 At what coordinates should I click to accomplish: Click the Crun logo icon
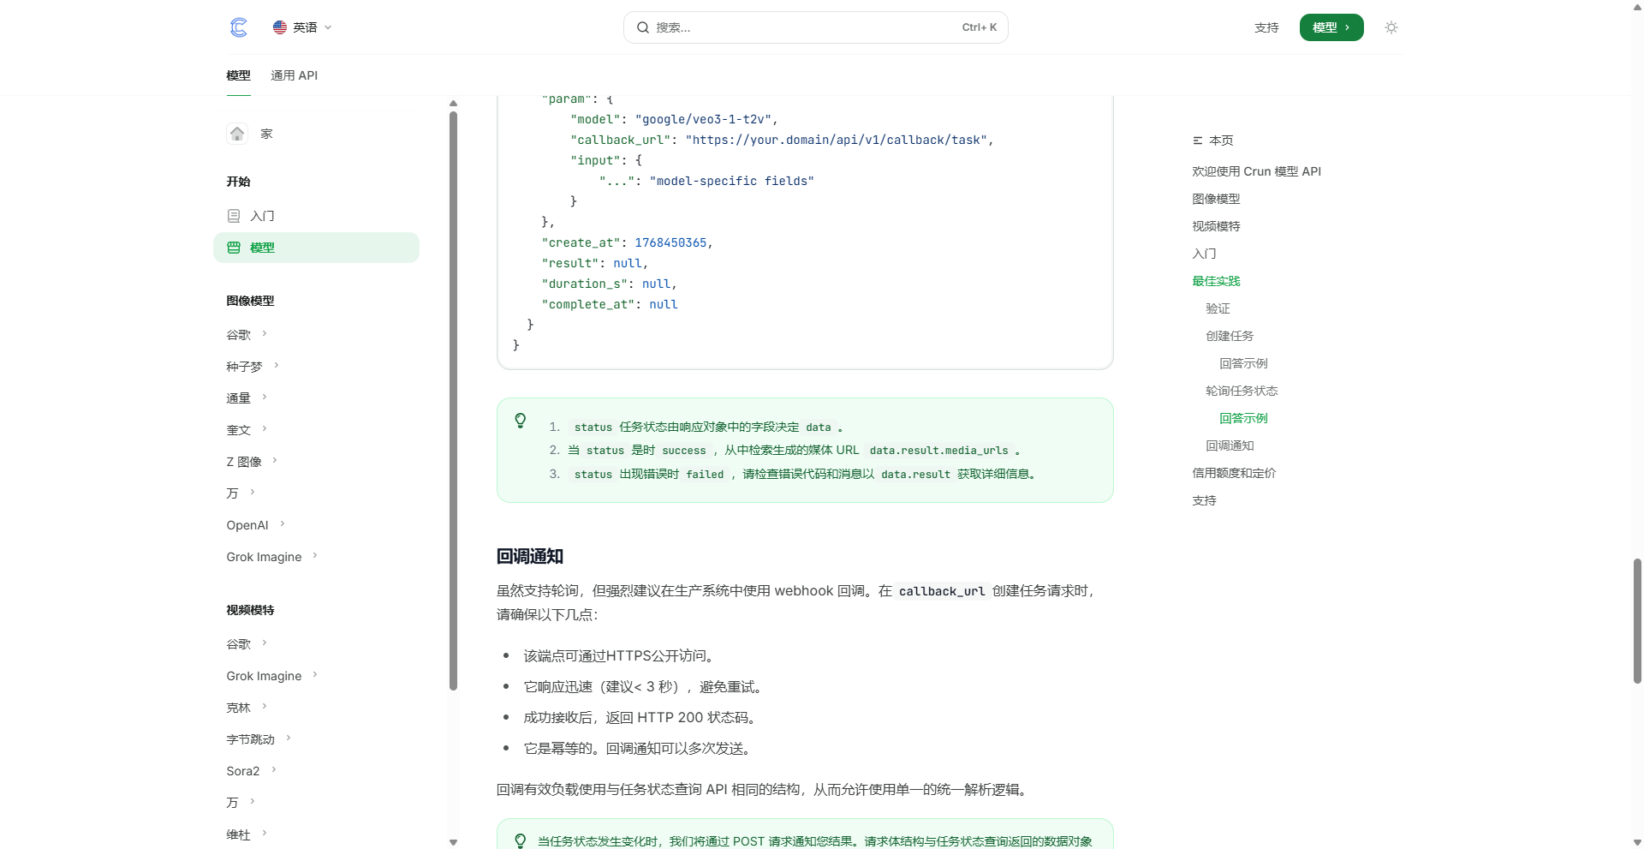(x=239, y=27)
